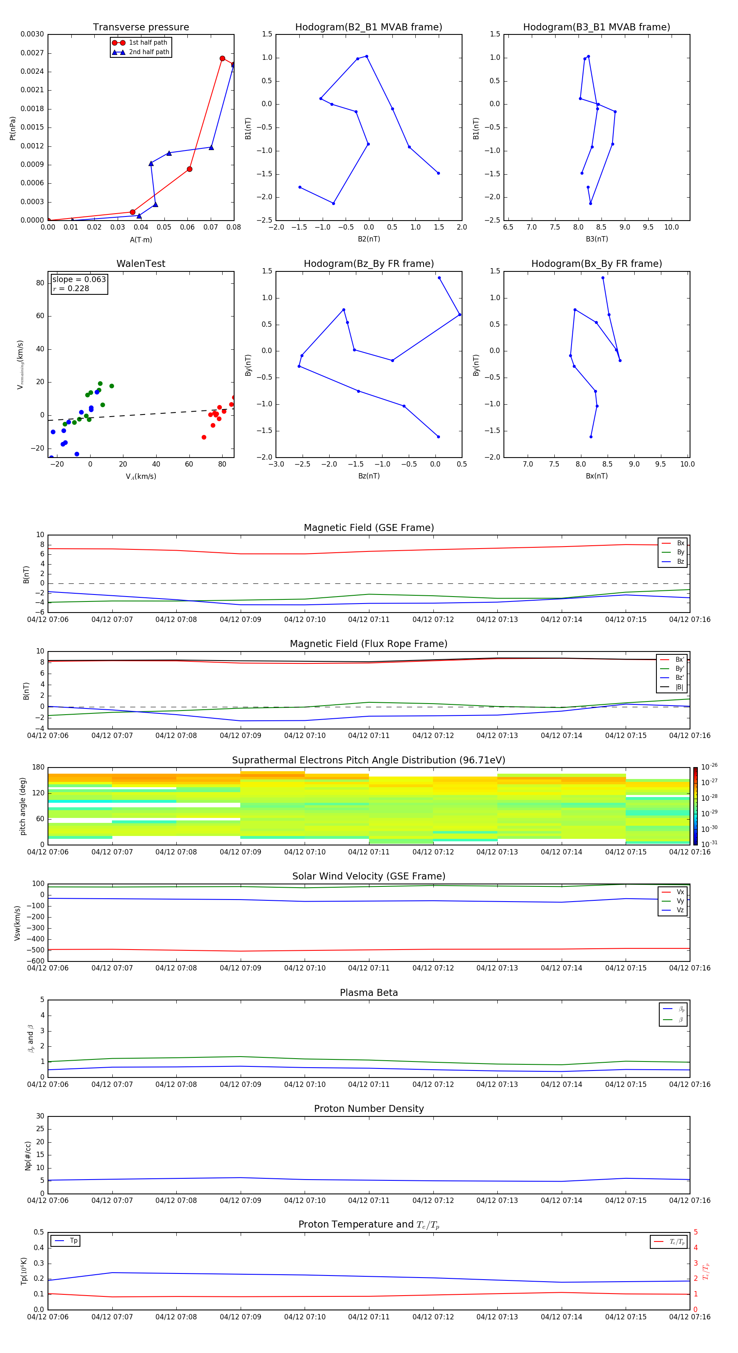Select the Bx legend entry in GSE panel
The image size is (738, 1353).
(673, 543)
